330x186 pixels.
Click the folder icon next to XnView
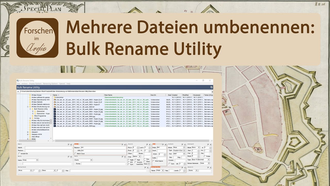tap(32, 118)
